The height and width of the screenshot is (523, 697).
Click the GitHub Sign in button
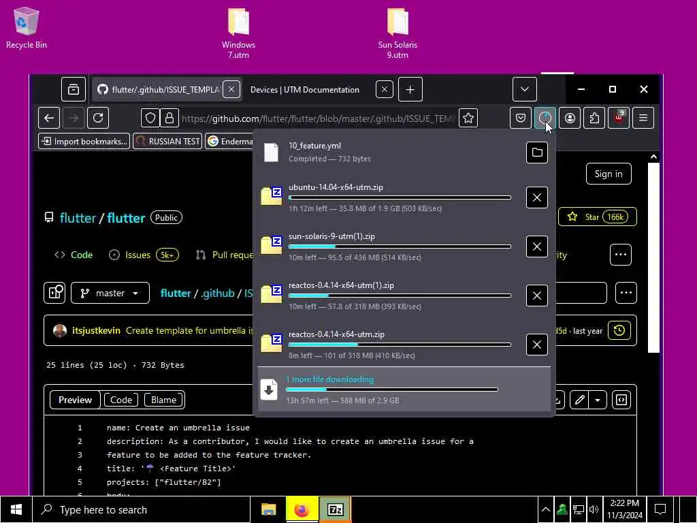coord(609,174)
